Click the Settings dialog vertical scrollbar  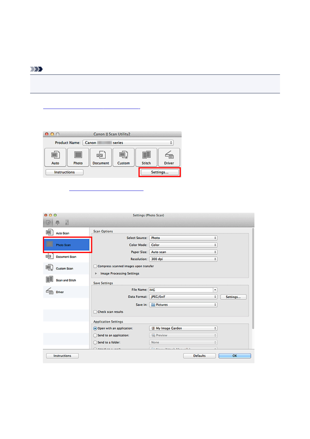pyautogui.click(x=253, y=278)
